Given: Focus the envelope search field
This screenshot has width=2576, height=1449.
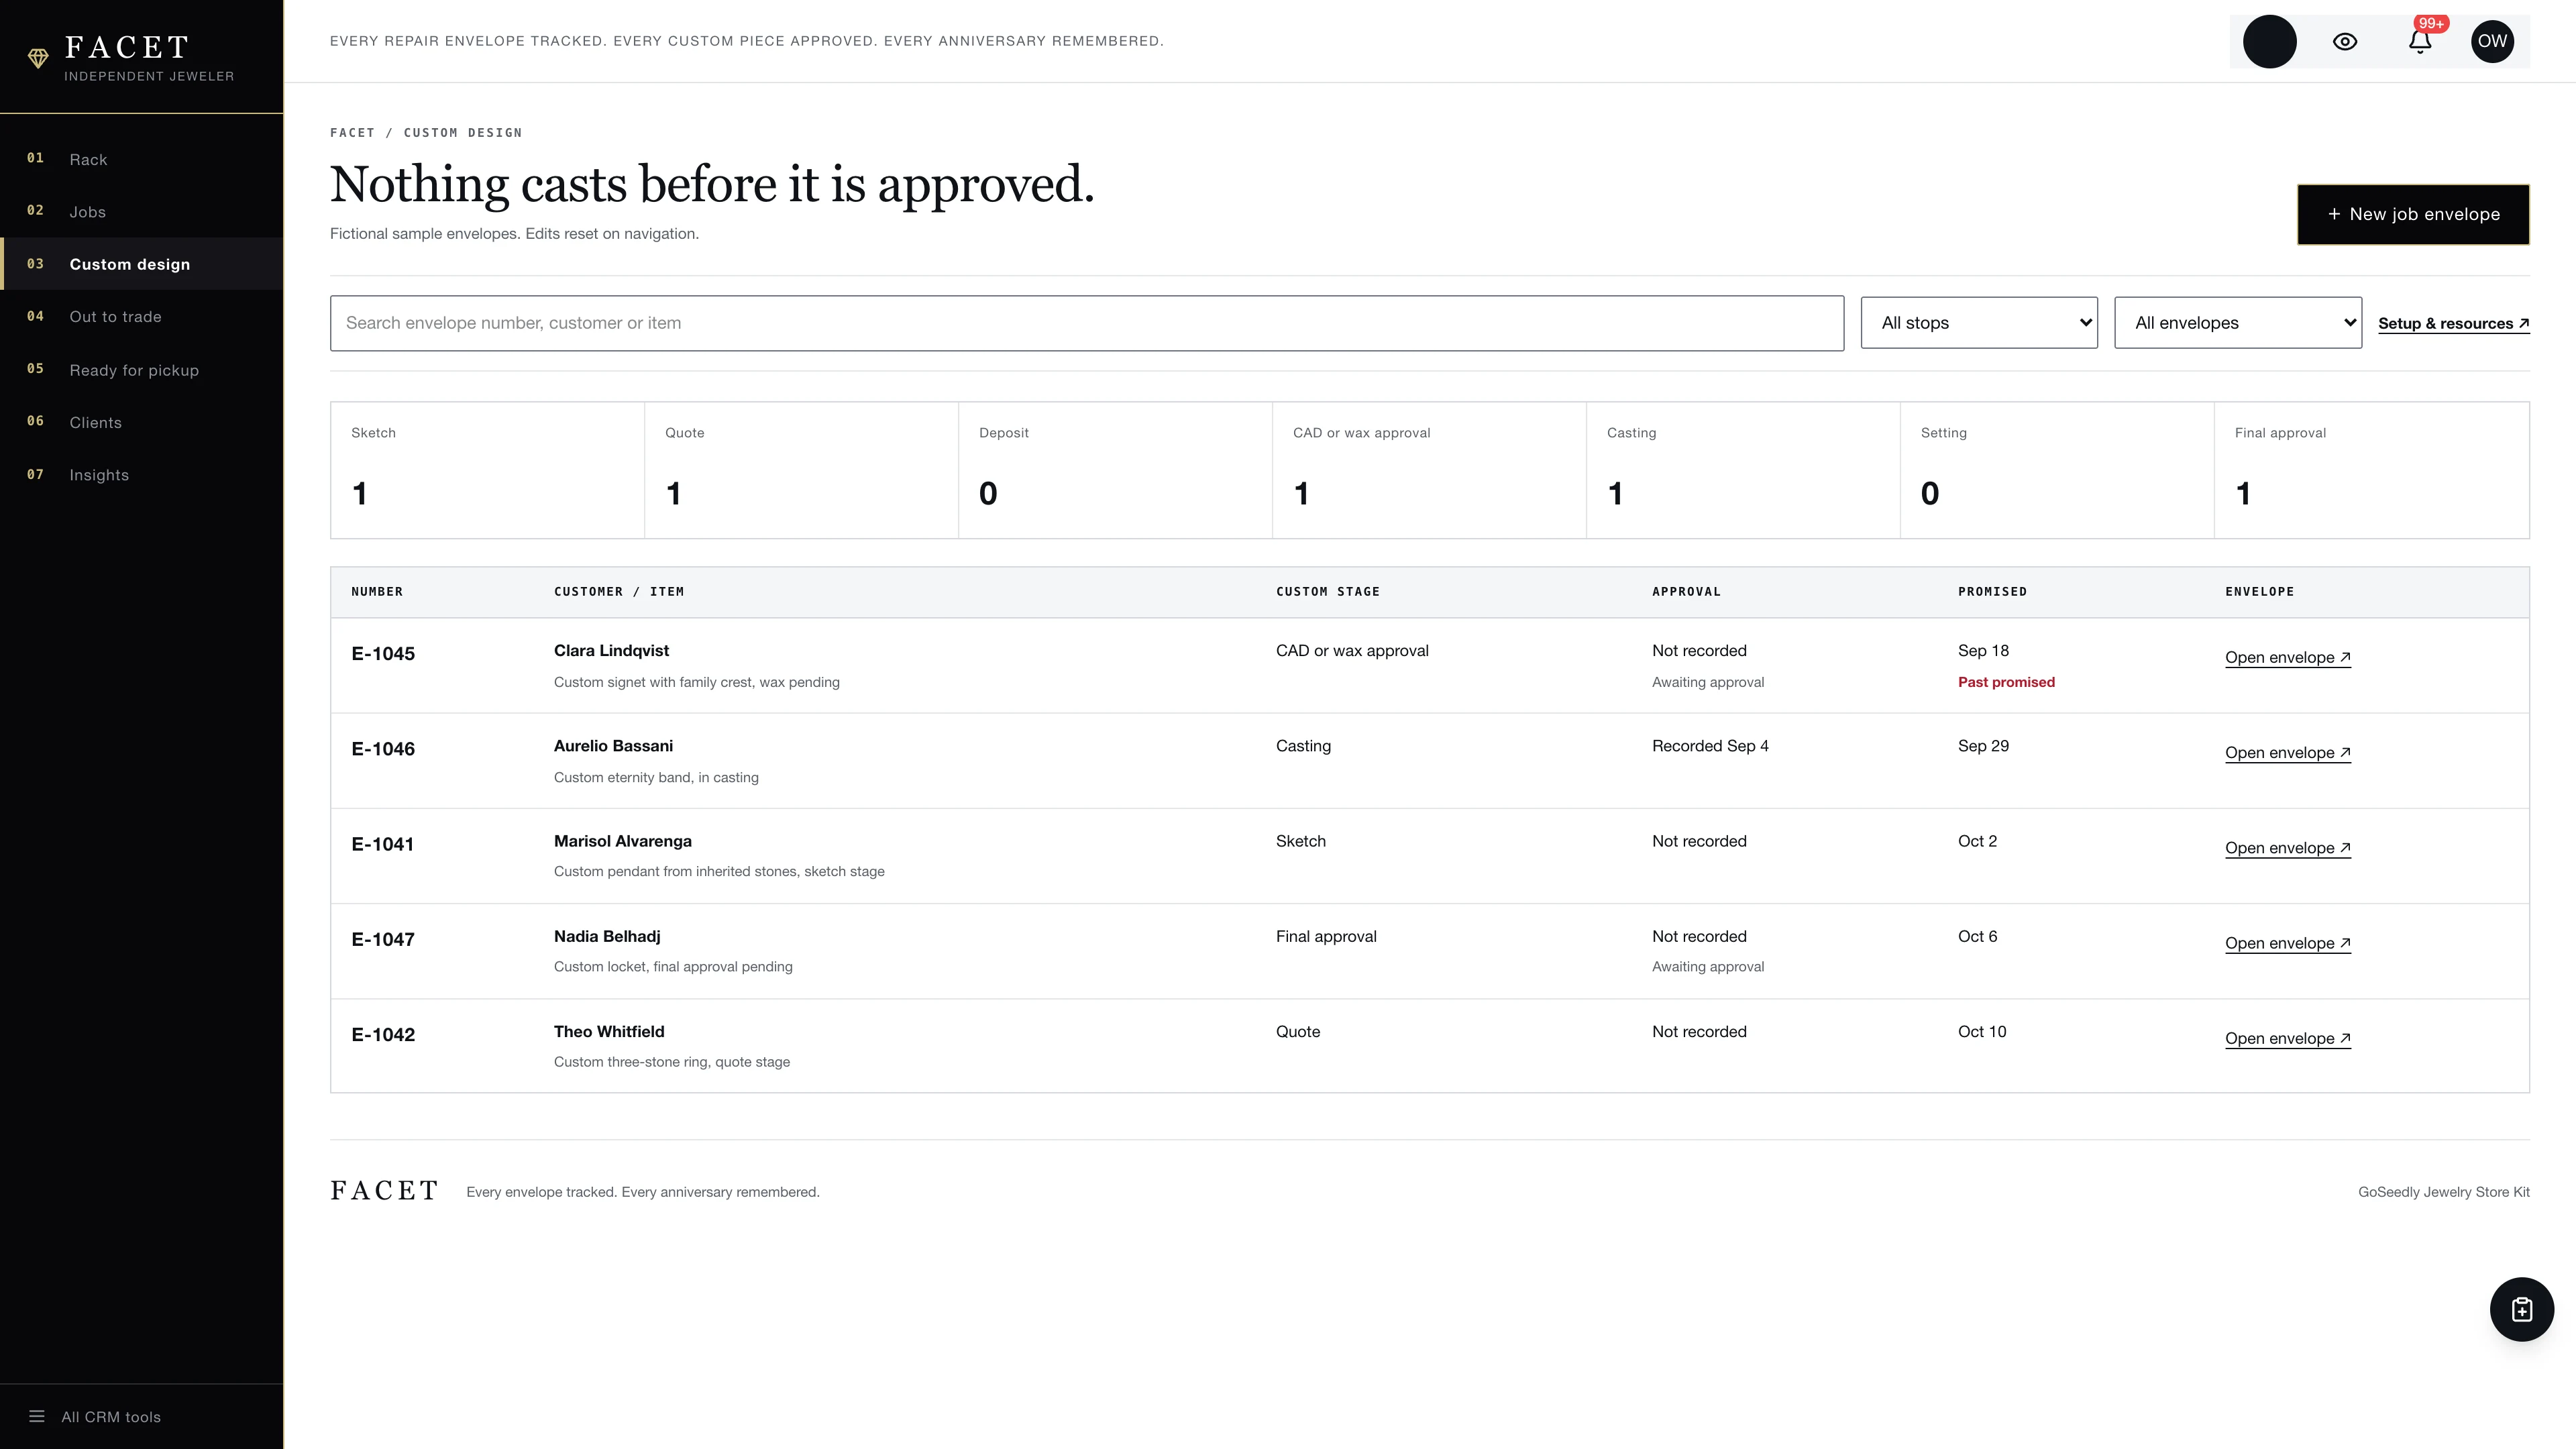Looking at the screenshot, I should pyautogui.click(x=1087, y=323).
